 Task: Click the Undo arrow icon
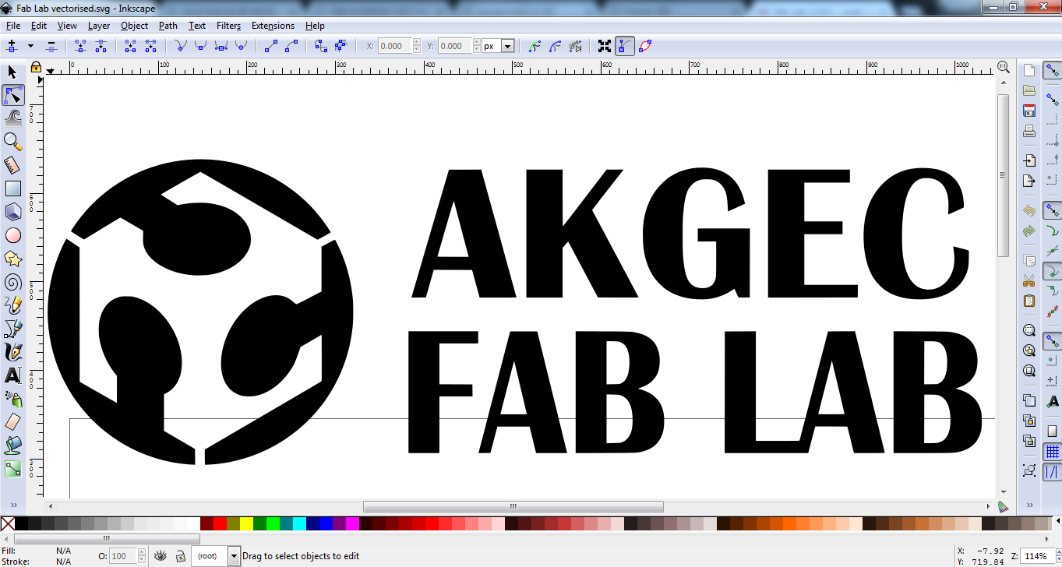coord(1029,211)
